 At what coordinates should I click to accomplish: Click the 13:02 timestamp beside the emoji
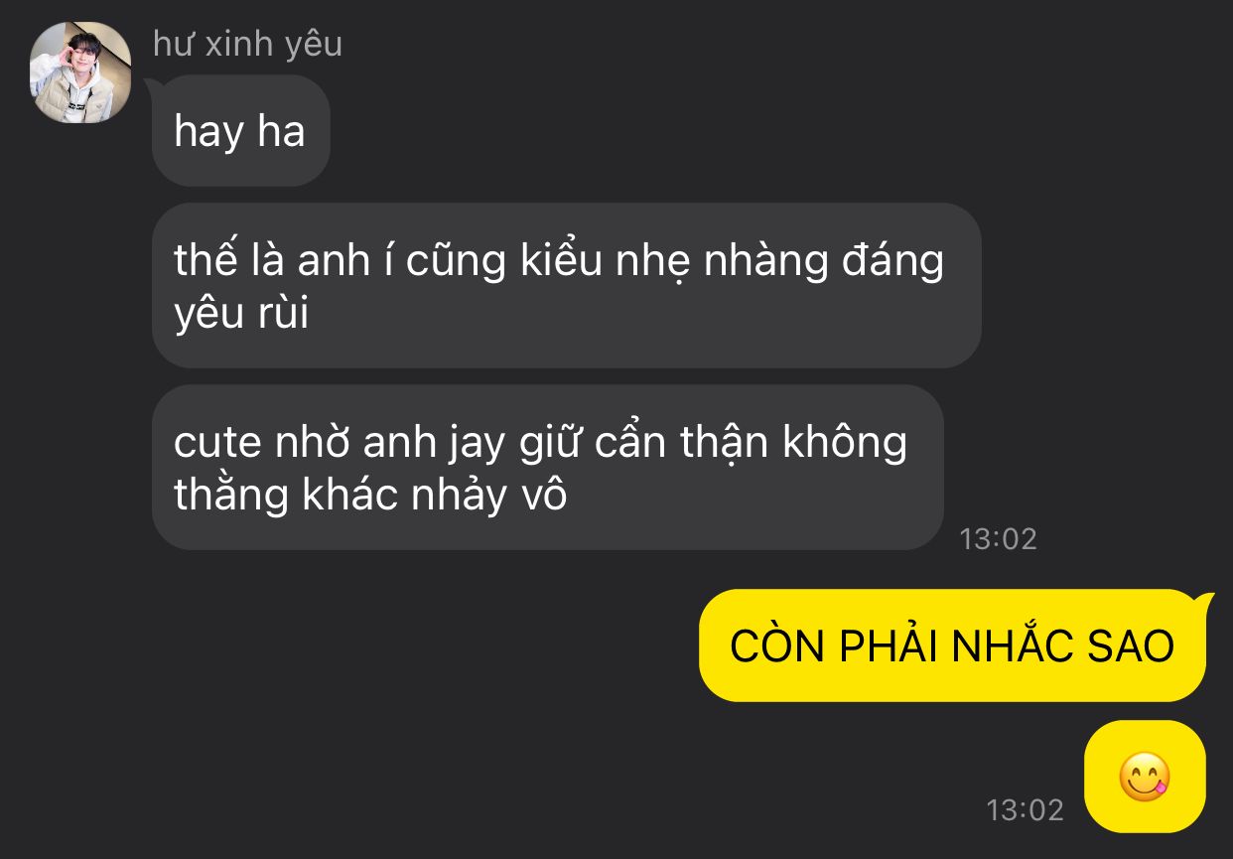point(1025,809)
